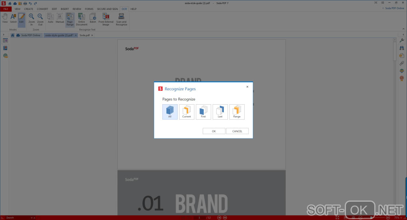Click From External Image tool

click(106, 19)
